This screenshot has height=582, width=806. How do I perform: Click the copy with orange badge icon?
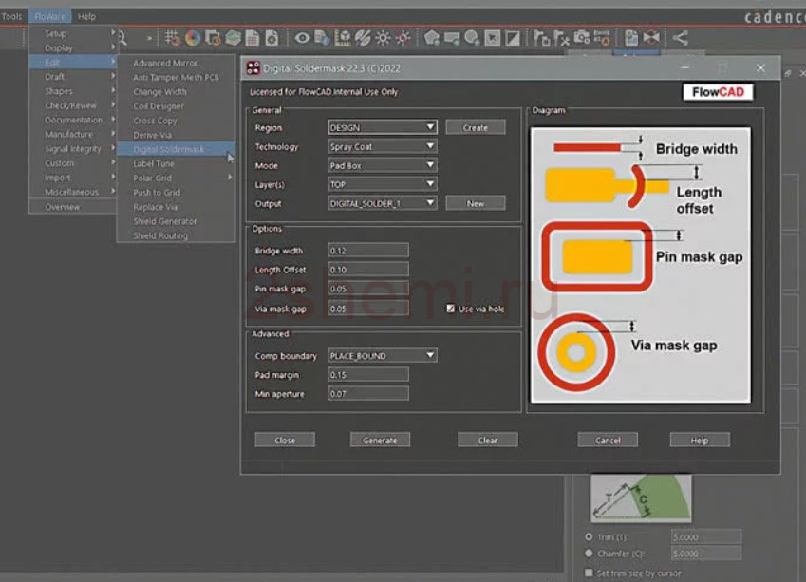tap(213, 38)
